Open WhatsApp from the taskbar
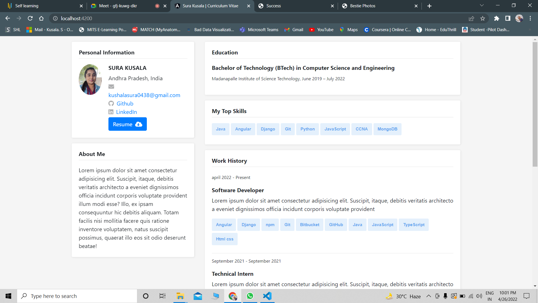The width and height of the screenshot is (538, 303). point(250,296)
